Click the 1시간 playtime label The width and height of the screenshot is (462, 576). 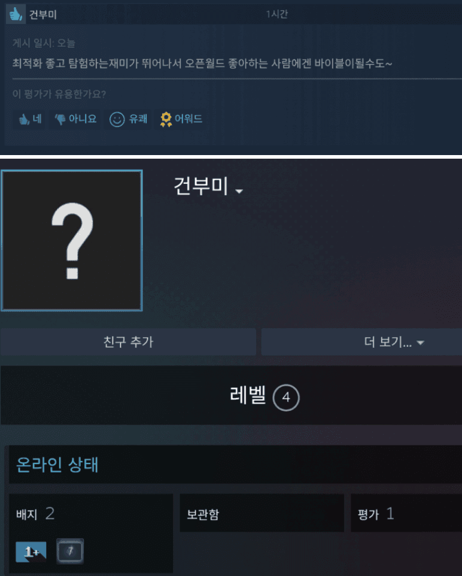point(277,14)
